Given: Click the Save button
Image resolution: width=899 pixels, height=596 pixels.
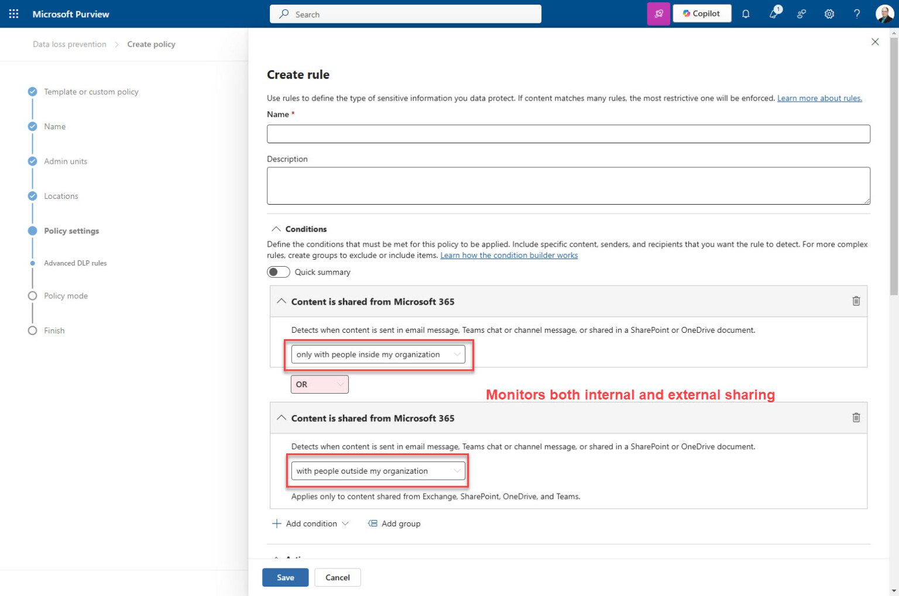Looking at the screenshot, I should coord(285,577).
